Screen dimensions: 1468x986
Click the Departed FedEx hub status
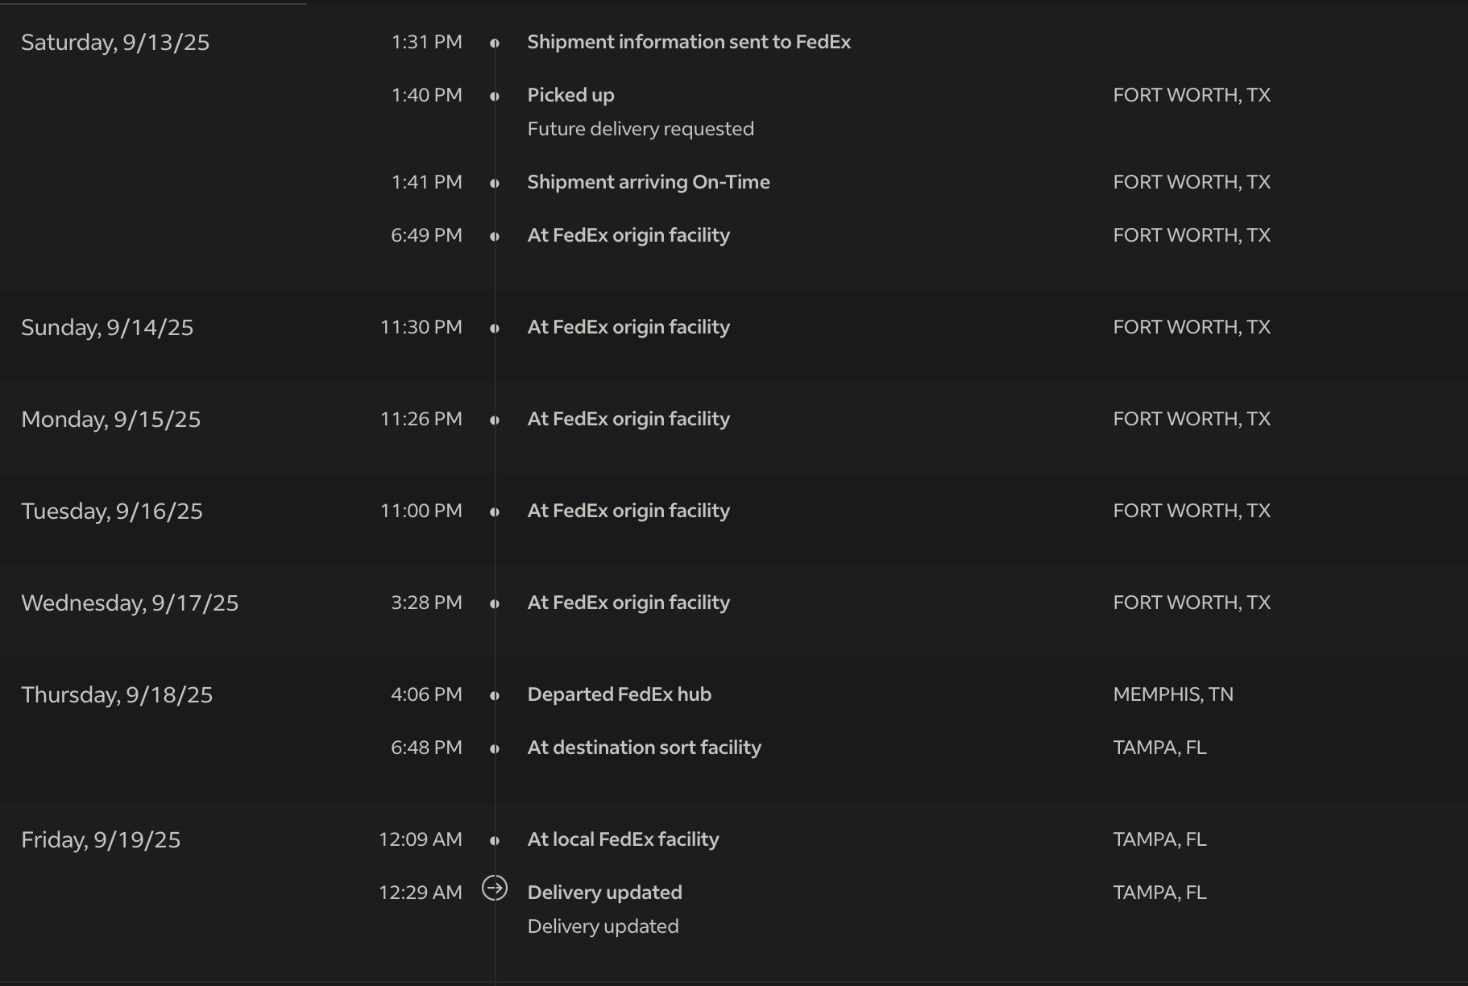pos(619,694)
